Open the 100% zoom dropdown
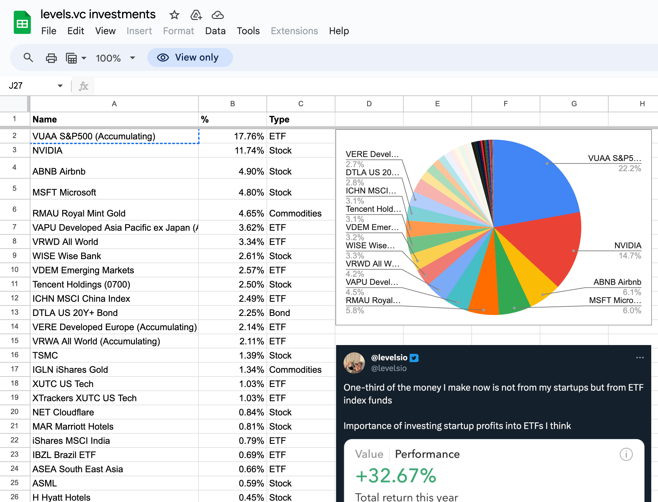Screen dimensions: 658x502 (x=115, y=58)
